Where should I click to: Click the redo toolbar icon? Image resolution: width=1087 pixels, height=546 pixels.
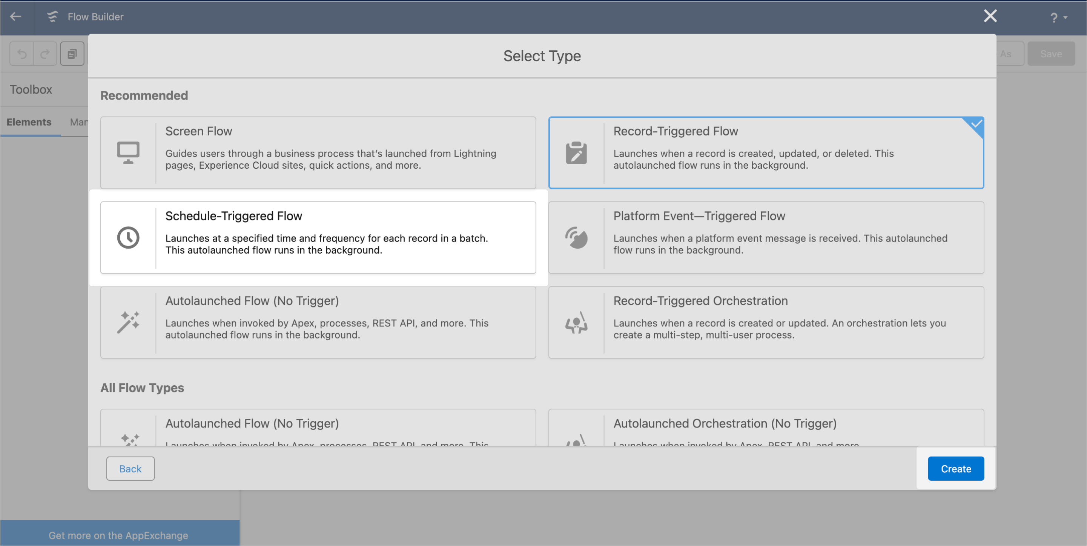click(45, 54)
